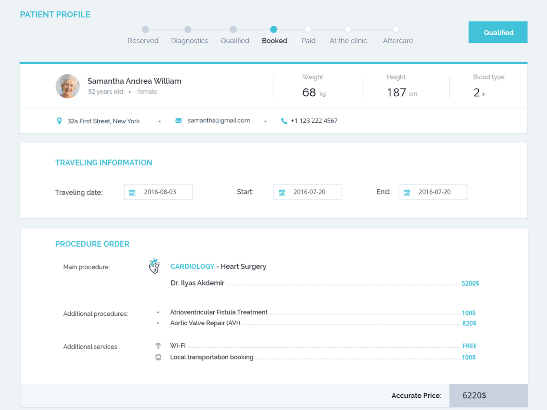547x410 pixels.
Task: Open the Paid stage label
Action: pos(308,41)
